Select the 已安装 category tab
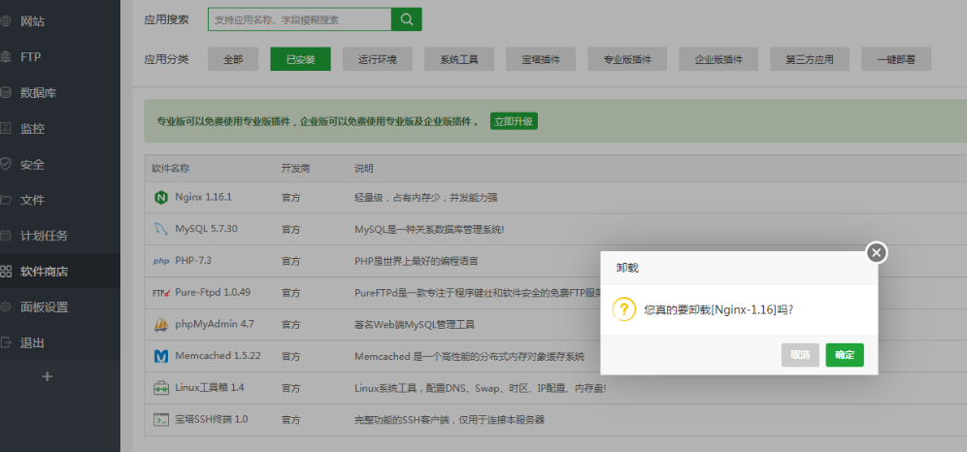 point(300,59)
